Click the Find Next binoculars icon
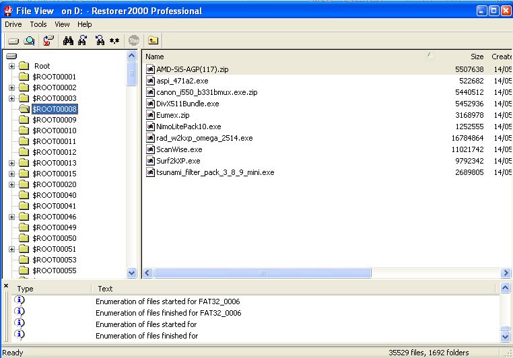Screen dimensions: 513x358 (82, 40)
